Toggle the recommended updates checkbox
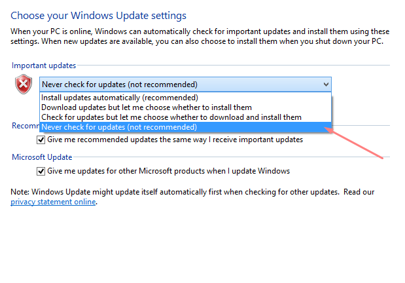The image size is (405, 283). [41, 140]
